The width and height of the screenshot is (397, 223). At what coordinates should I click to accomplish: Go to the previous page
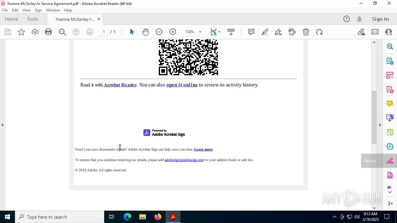click(76, 32)
